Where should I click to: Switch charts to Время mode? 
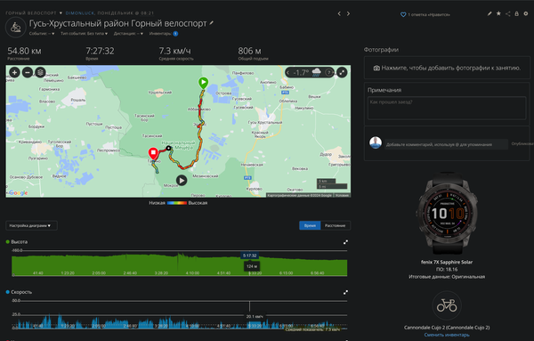[310, 225]
